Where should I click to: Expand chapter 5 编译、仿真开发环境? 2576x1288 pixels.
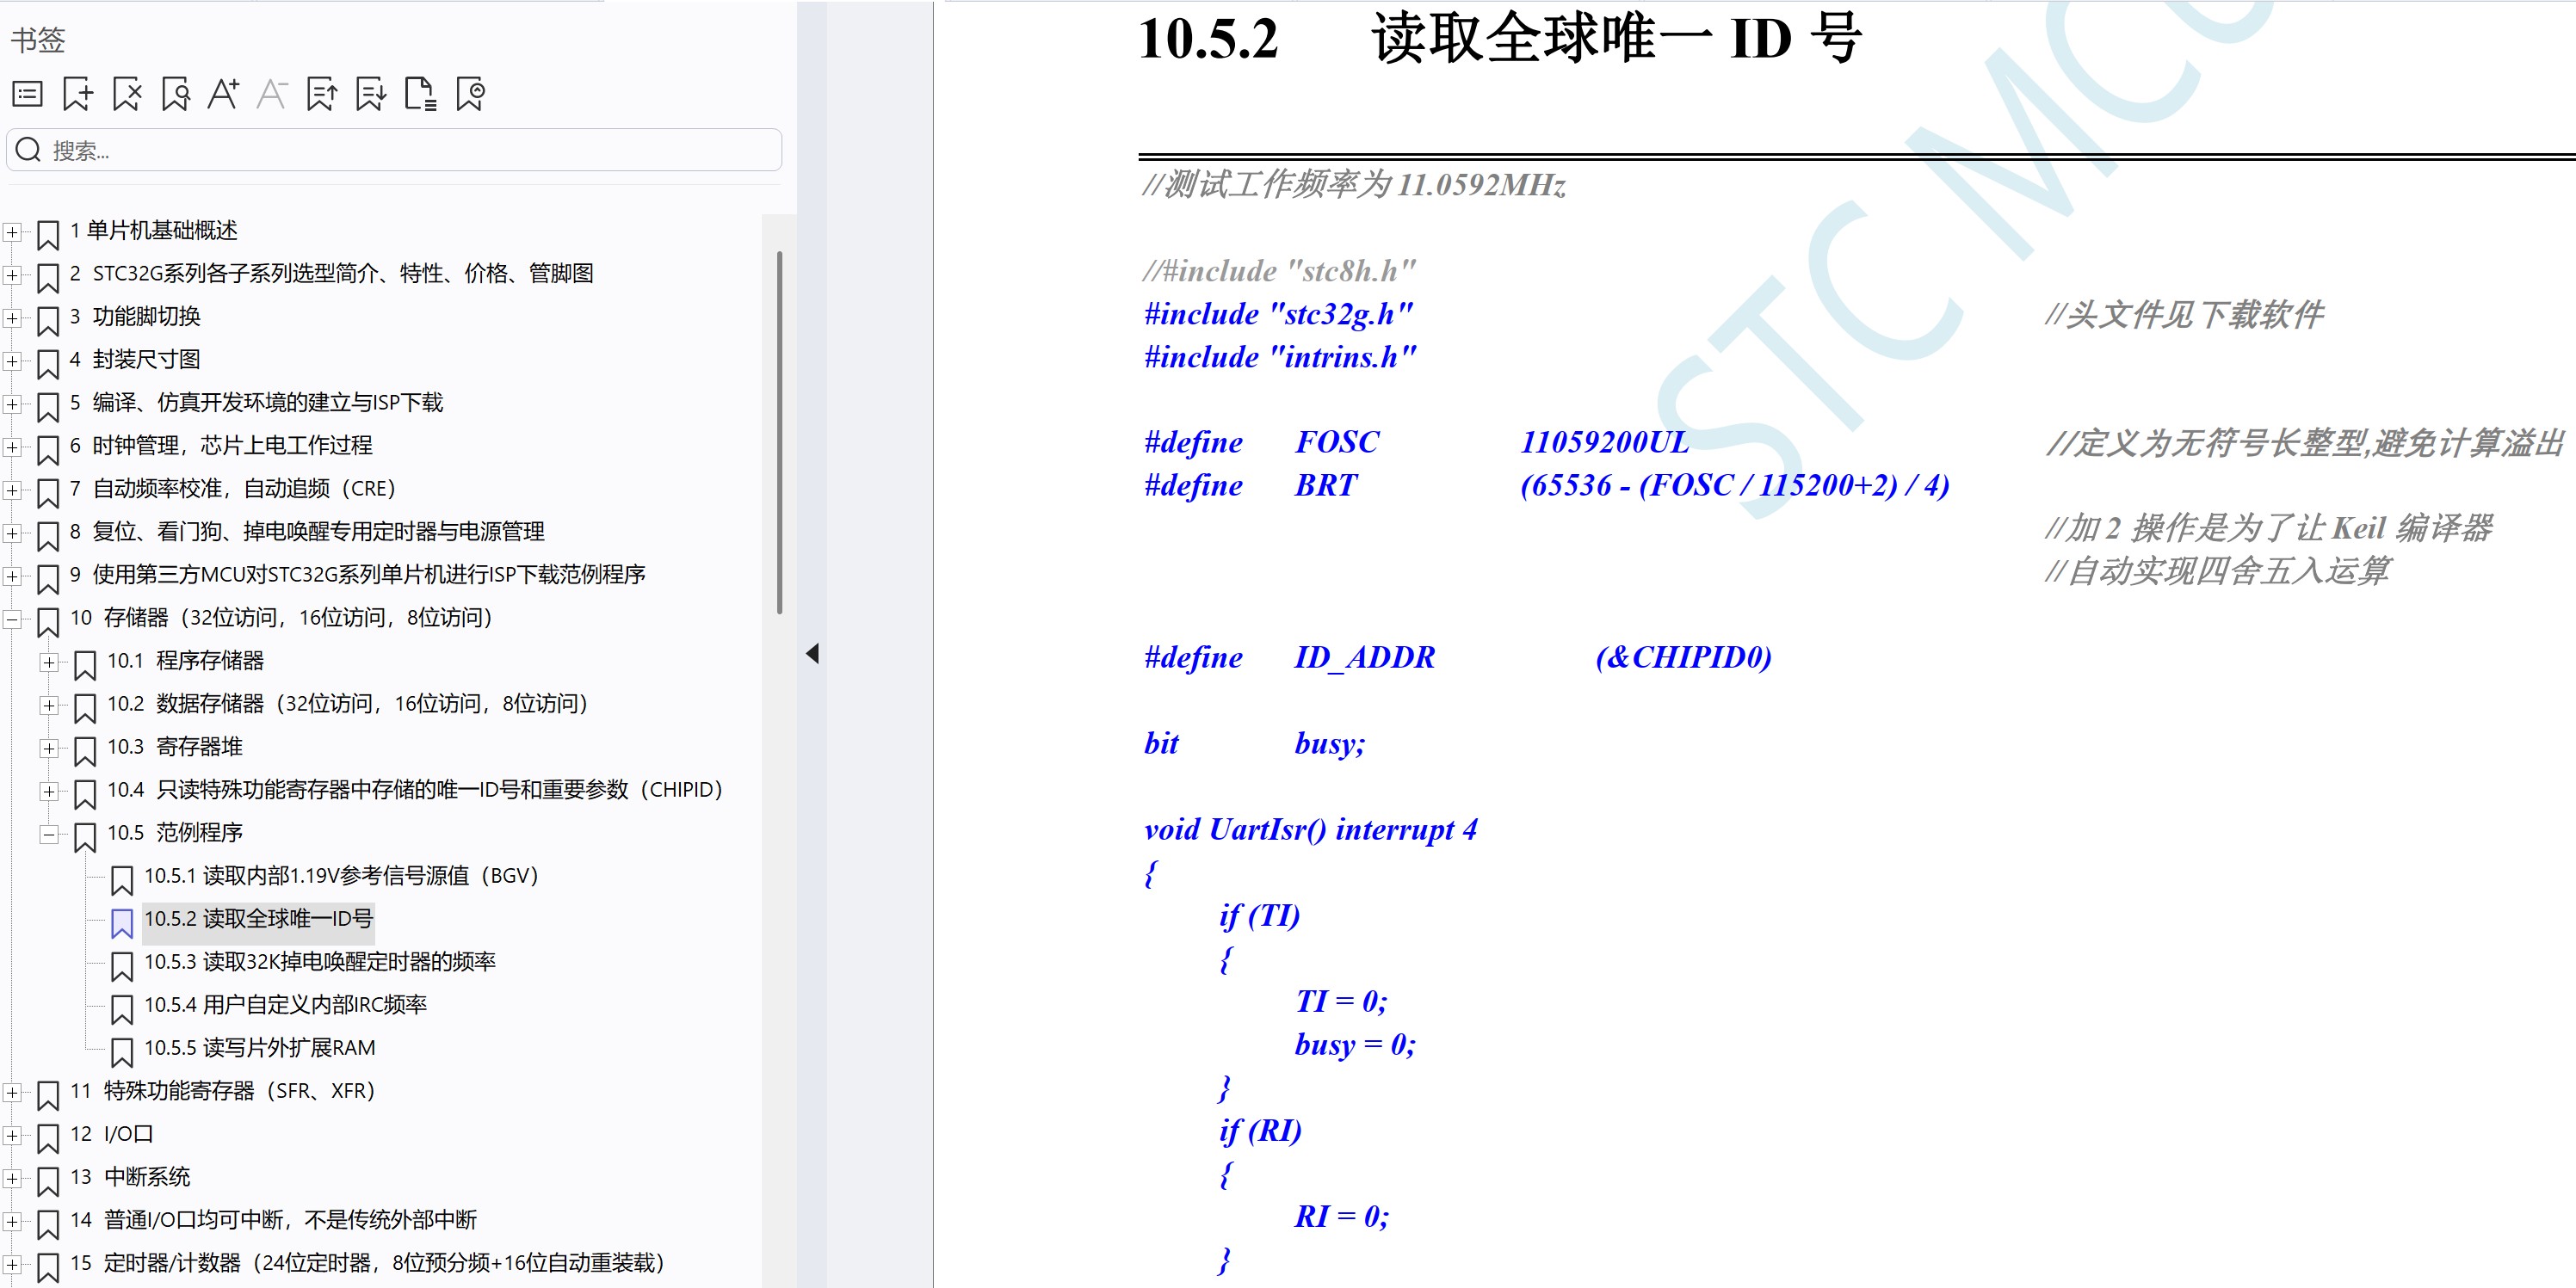click(12, 404)
